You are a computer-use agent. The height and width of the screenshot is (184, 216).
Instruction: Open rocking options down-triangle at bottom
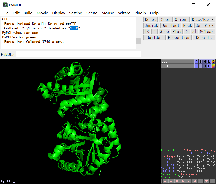click(206, 181)
